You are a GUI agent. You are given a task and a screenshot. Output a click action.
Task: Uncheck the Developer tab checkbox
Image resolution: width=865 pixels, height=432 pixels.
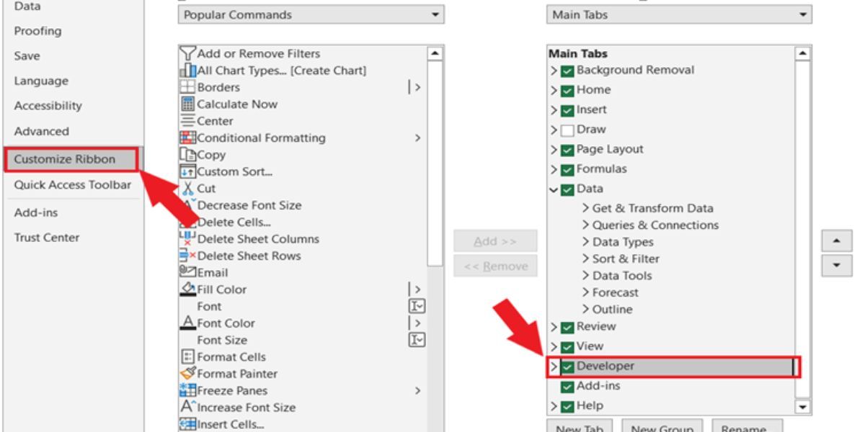pos(567,366)
